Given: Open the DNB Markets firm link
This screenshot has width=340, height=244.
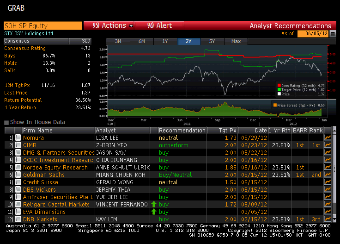Looking at the screenshot, I should tap(40, 219).
